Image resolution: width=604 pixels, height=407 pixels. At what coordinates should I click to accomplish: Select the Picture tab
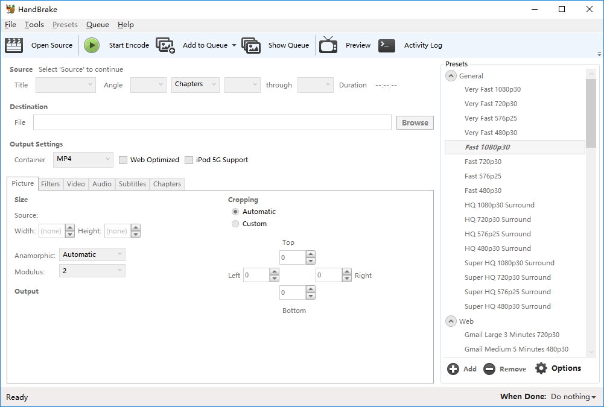(x=22, y=183)
